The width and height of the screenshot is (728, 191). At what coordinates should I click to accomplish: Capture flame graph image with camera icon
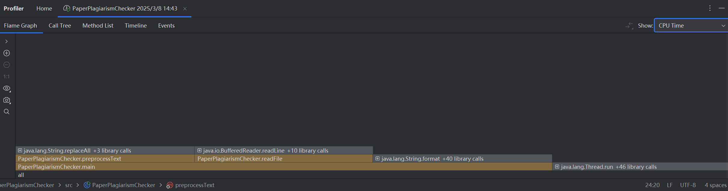(7, 100)
